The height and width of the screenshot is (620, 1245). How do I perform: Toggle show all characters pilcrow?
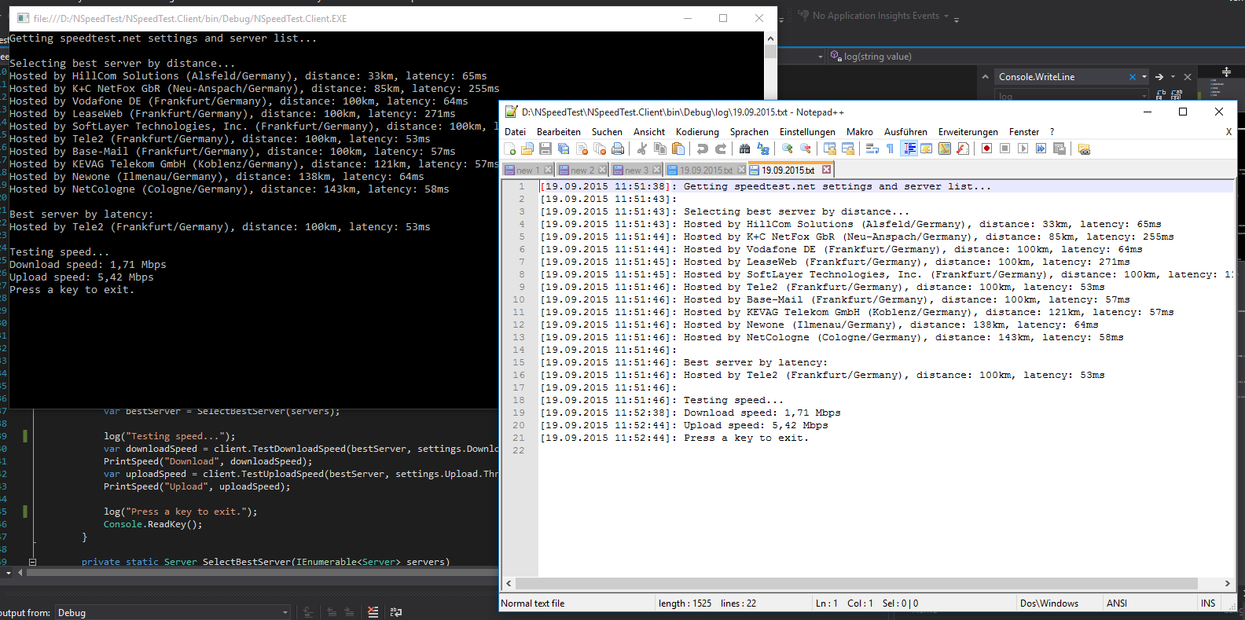point(890,149)
